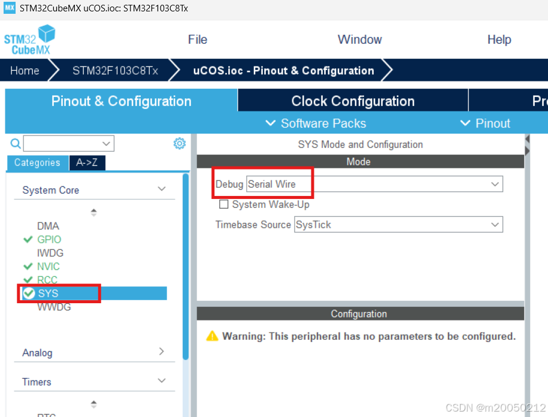Image resolution: width=548 pixels, height=417 pixels.
Task: Click the categories panel vertical scrollbar
Action: click(x=186, y=267)
